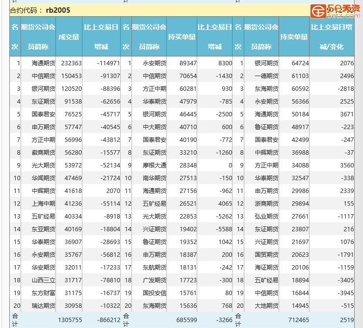Select 中大期货 in the long position ranking
363x328 pixels.
(155, 127)
